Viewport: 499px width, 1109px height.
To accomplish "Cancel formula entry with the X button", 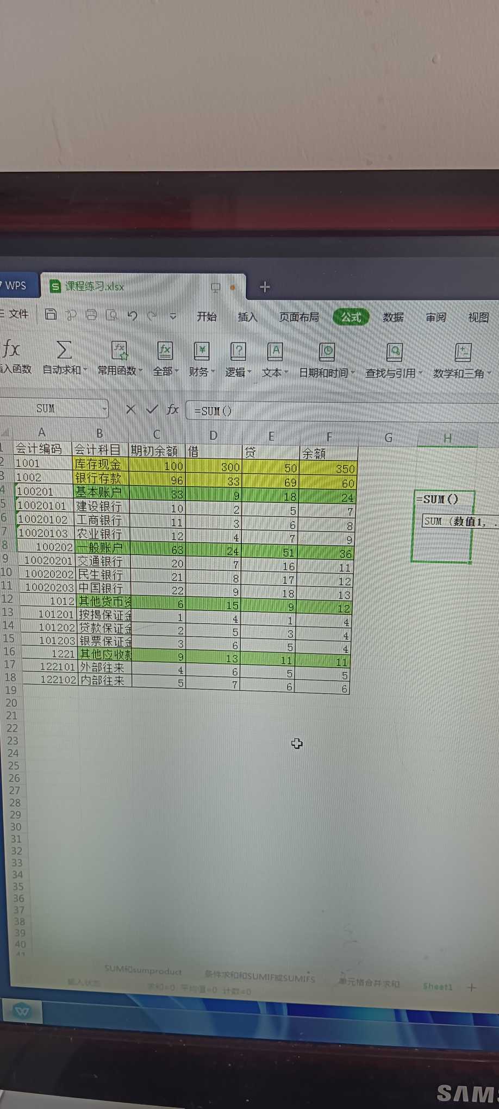I will (x=130, y=409).
